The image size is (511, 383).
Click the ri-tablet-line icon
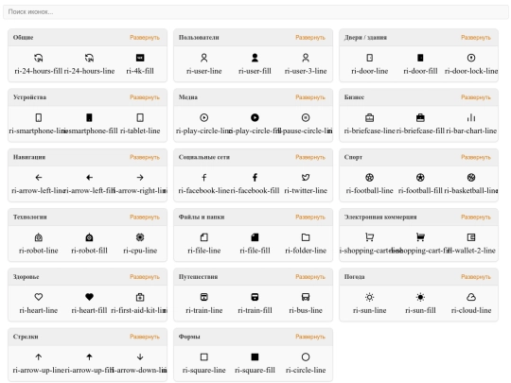[140, 117]
